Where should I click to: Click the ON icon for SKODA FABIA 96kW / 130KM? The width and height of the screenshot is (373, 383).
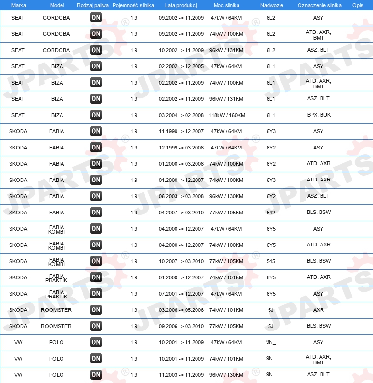95,196
